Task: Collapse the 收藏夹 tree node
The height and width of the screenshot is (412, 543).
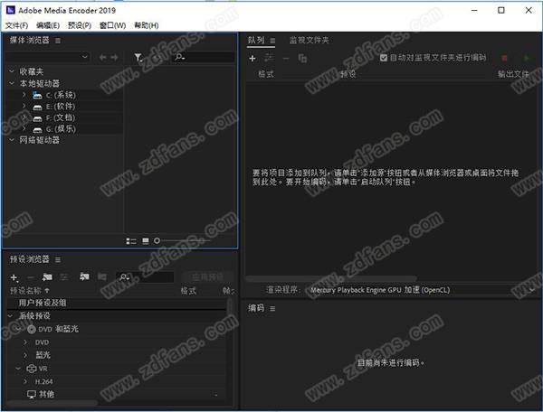Action: (x=12, y=71)
